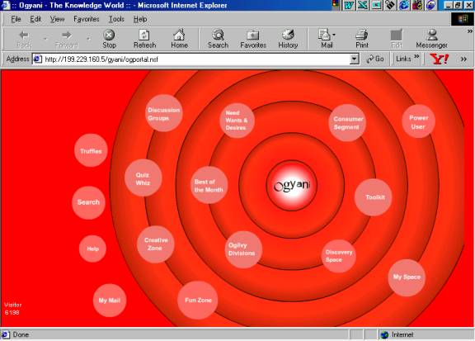This screenshot has width=475, height=341.
Task: Click the Forward toolbar button
Action: [67, 40]
